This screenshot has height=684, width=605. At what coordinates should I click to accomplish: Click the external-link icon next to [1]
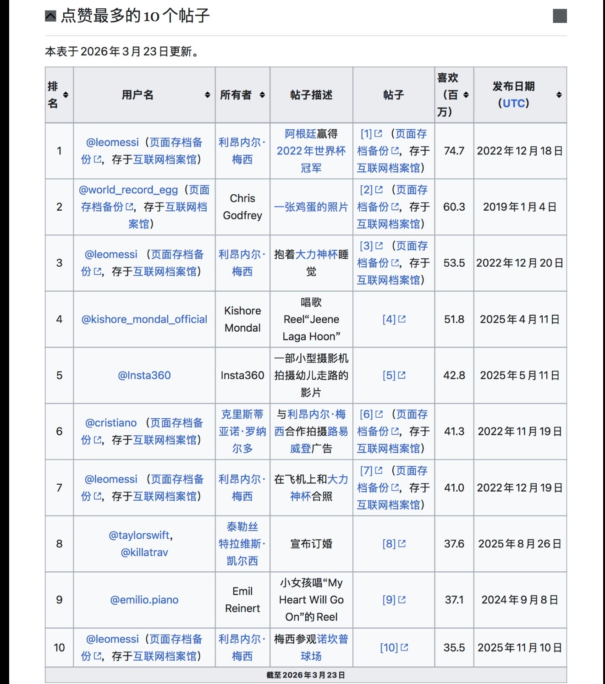379,133
